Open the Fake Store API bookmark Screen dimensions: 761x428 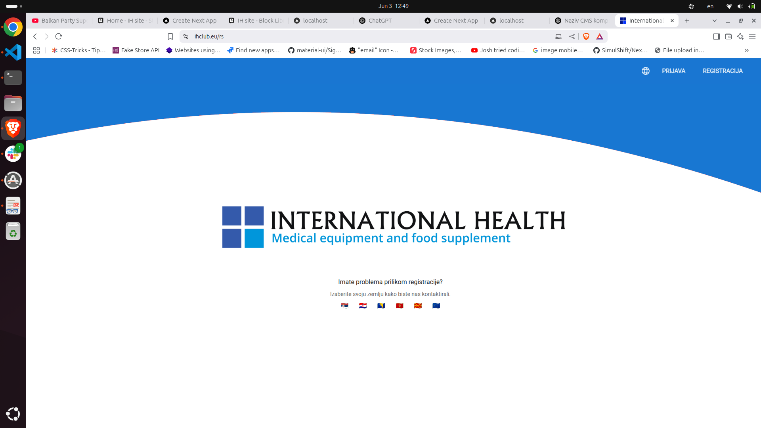tap(136, 50)
